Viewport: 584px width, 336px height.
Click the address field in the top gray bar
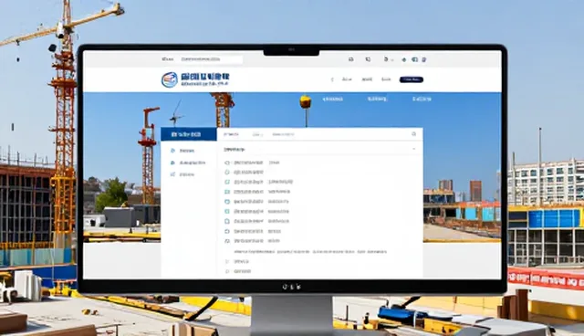(211, 59)
